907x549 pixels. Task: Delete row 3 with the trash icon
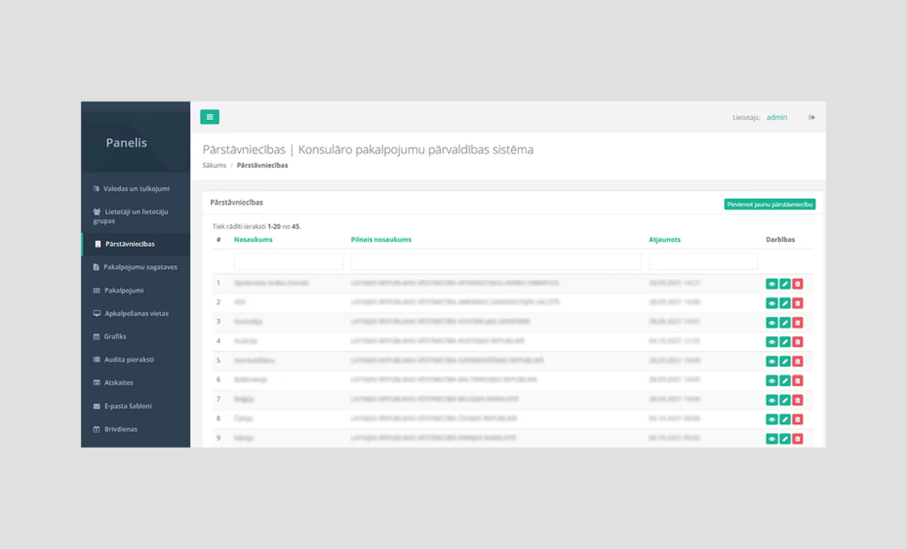click(797, 323)
